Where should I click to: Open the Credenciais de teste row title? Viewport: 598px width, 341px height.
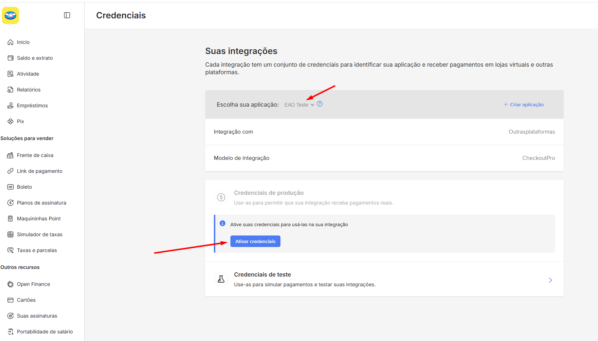pyautogui.click(x=262, y=274)
